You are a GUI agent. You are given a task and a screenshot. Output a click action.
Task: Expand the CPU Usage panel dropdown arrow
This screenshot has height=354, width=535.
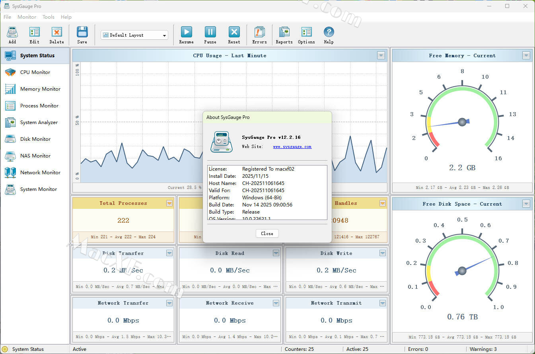pos(381,56)
